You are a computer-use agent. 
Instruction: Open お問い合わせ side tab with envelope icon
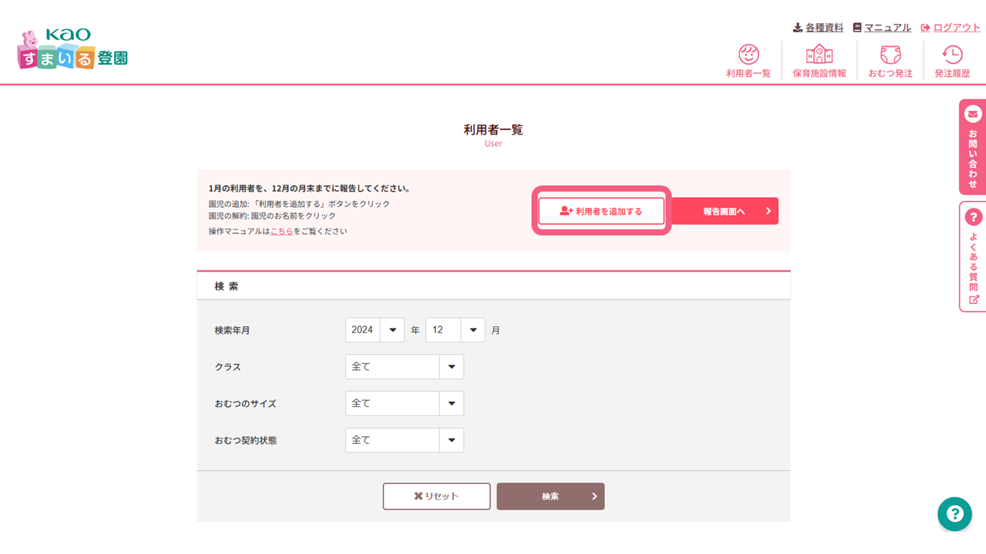tap(972, 146)
